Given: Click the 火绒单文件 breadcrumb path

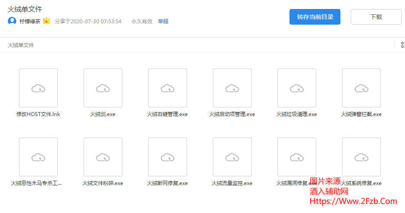Looking at the screenshot, I should [x=21, y=45].
